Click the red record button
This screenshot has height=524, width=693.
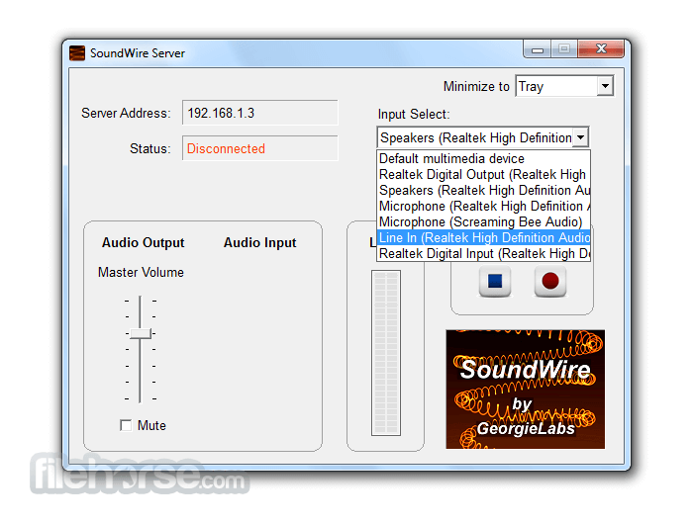(x=550, y=281)
